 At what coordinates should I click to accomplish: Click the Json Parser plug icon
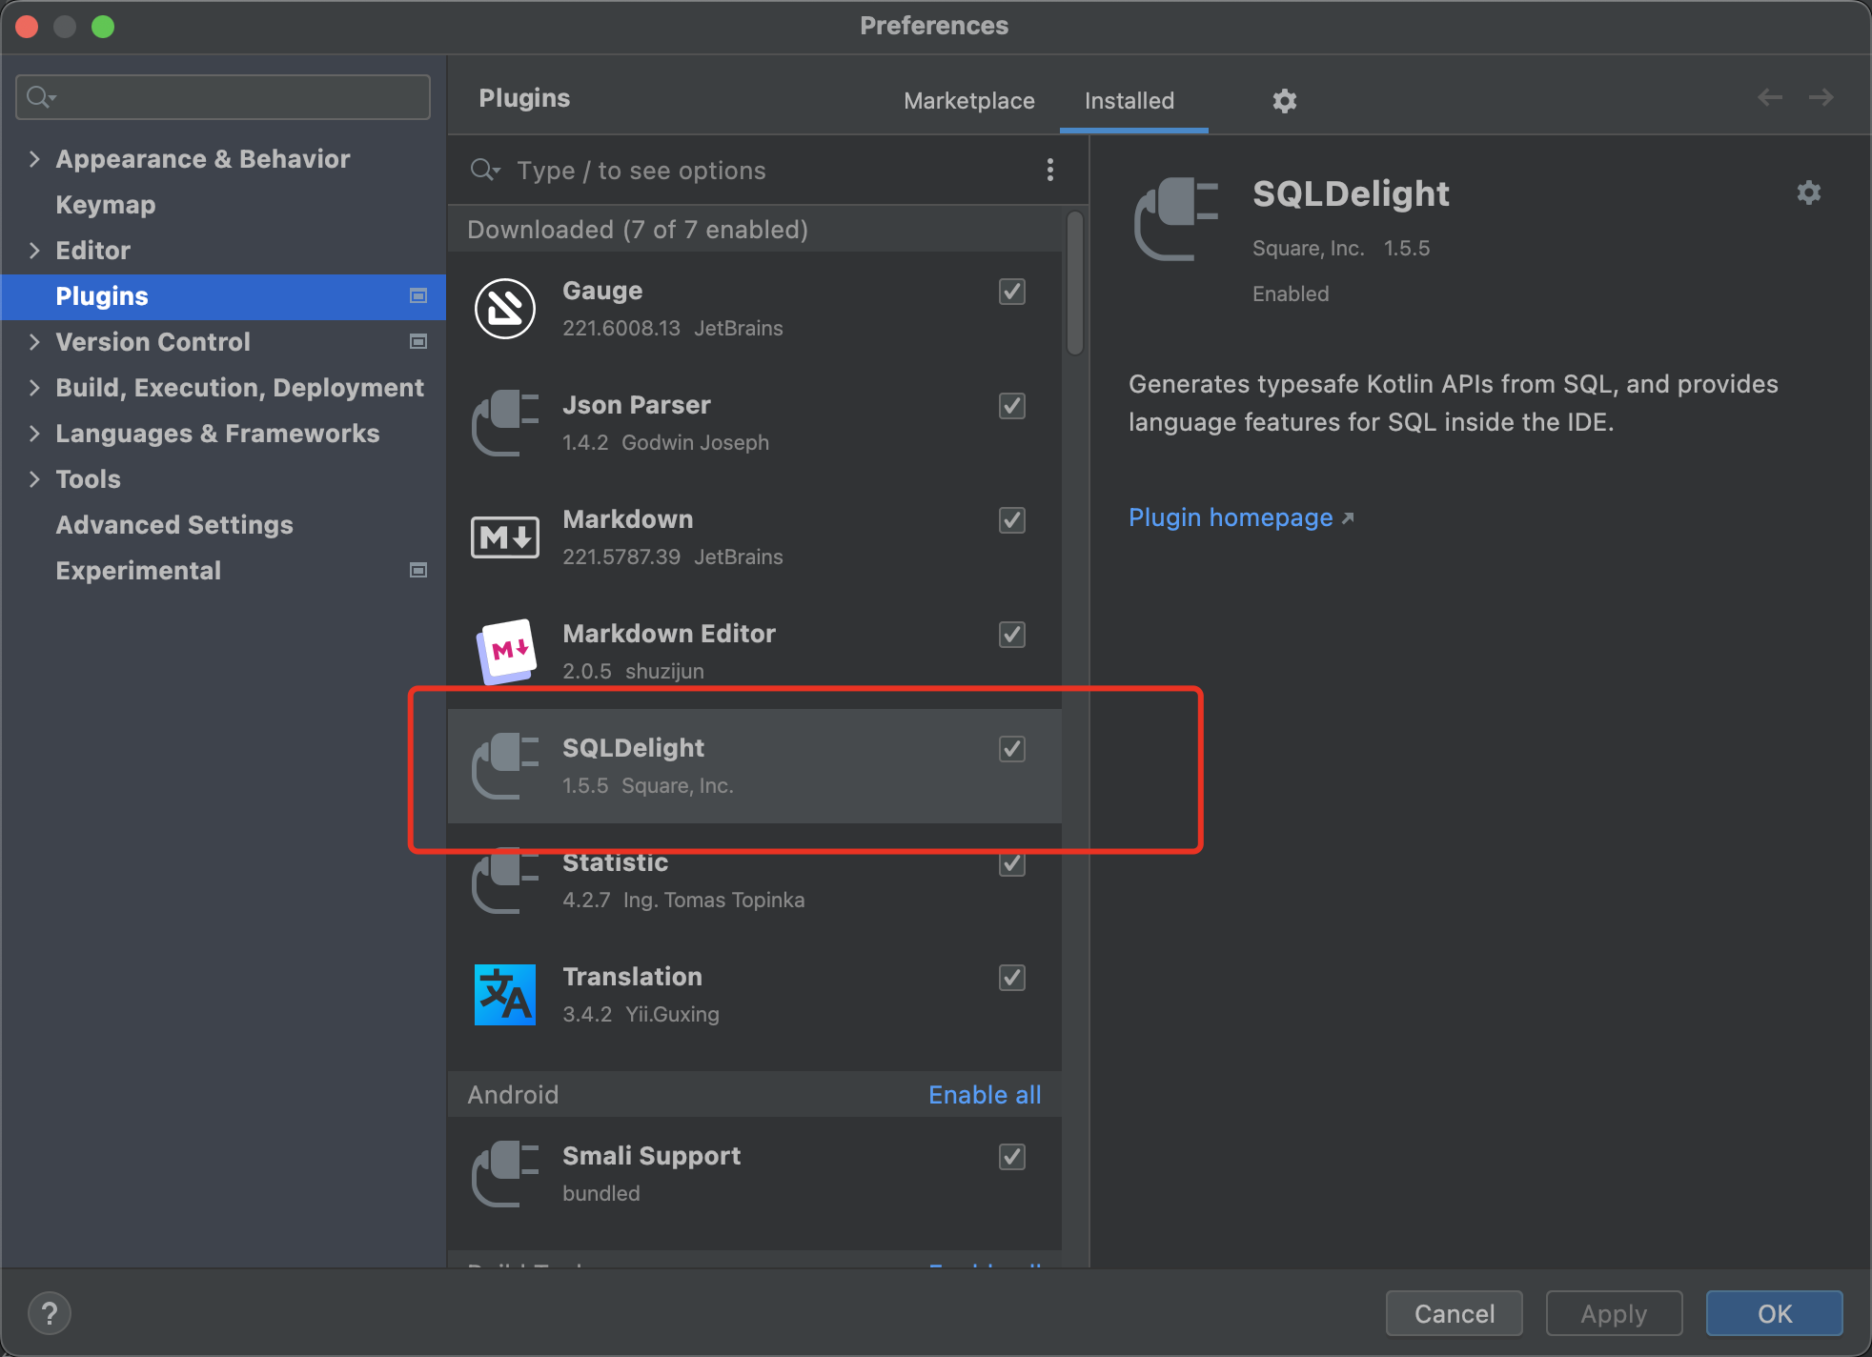[x=505, y=423]
